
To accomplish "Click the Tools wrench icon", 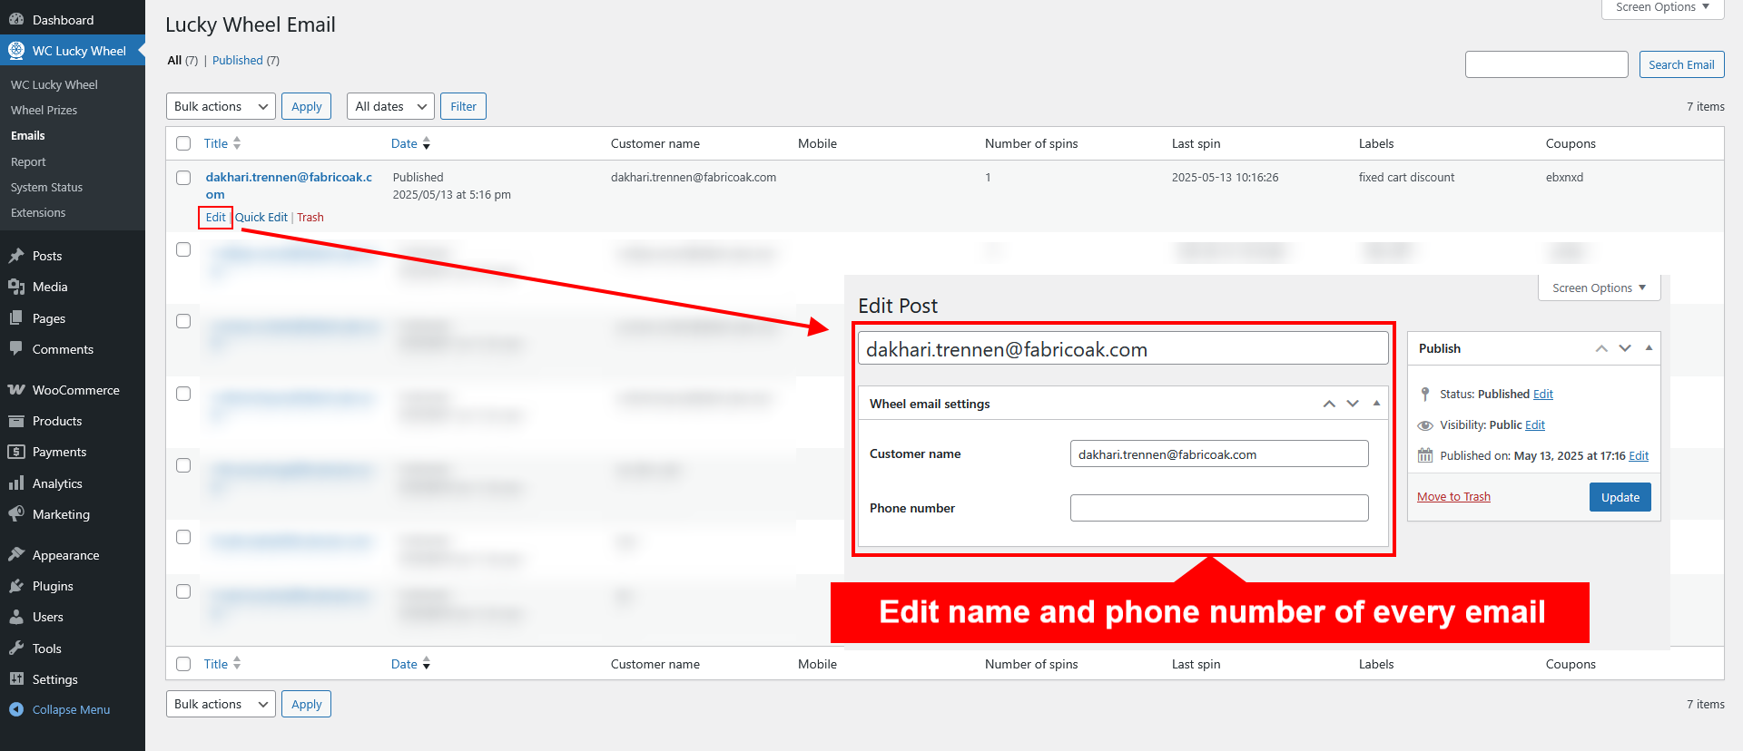I will coord(16,649).
